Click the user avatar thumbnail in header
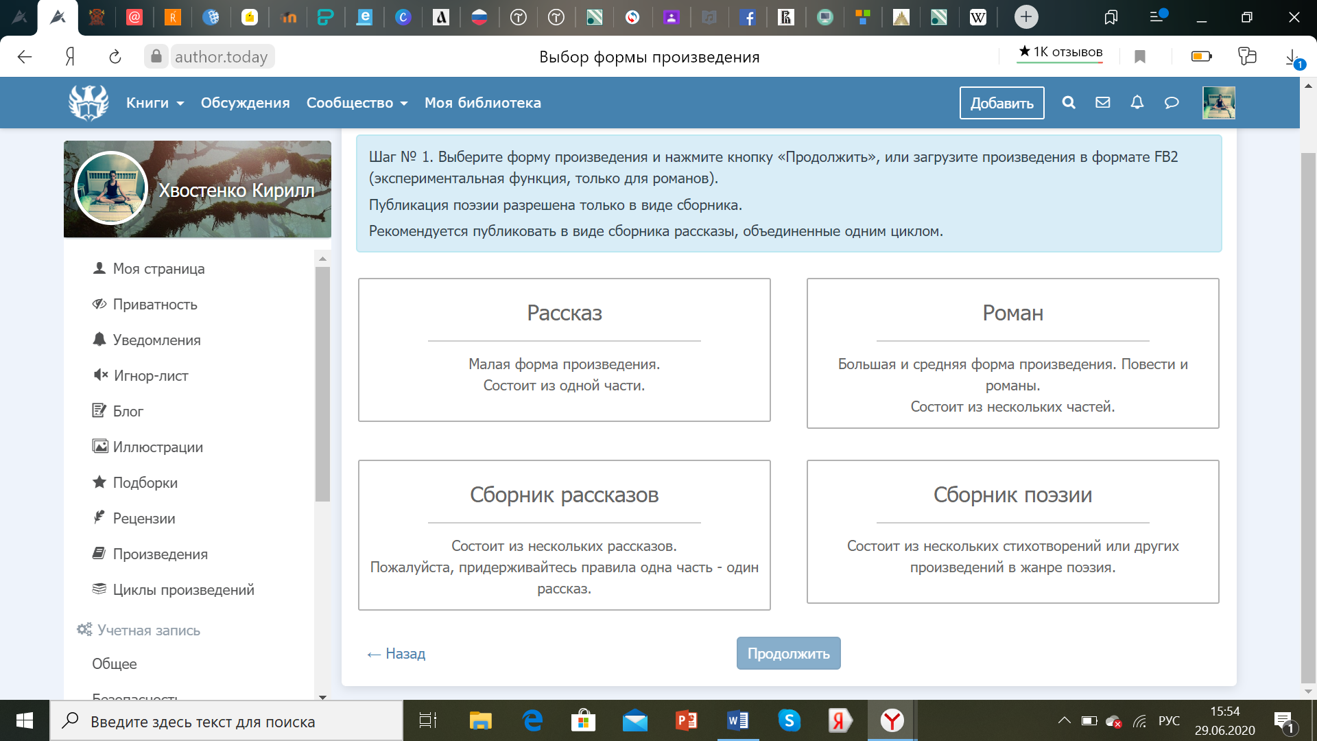This screenshot has height=741, width=1317. (1218, 103)
